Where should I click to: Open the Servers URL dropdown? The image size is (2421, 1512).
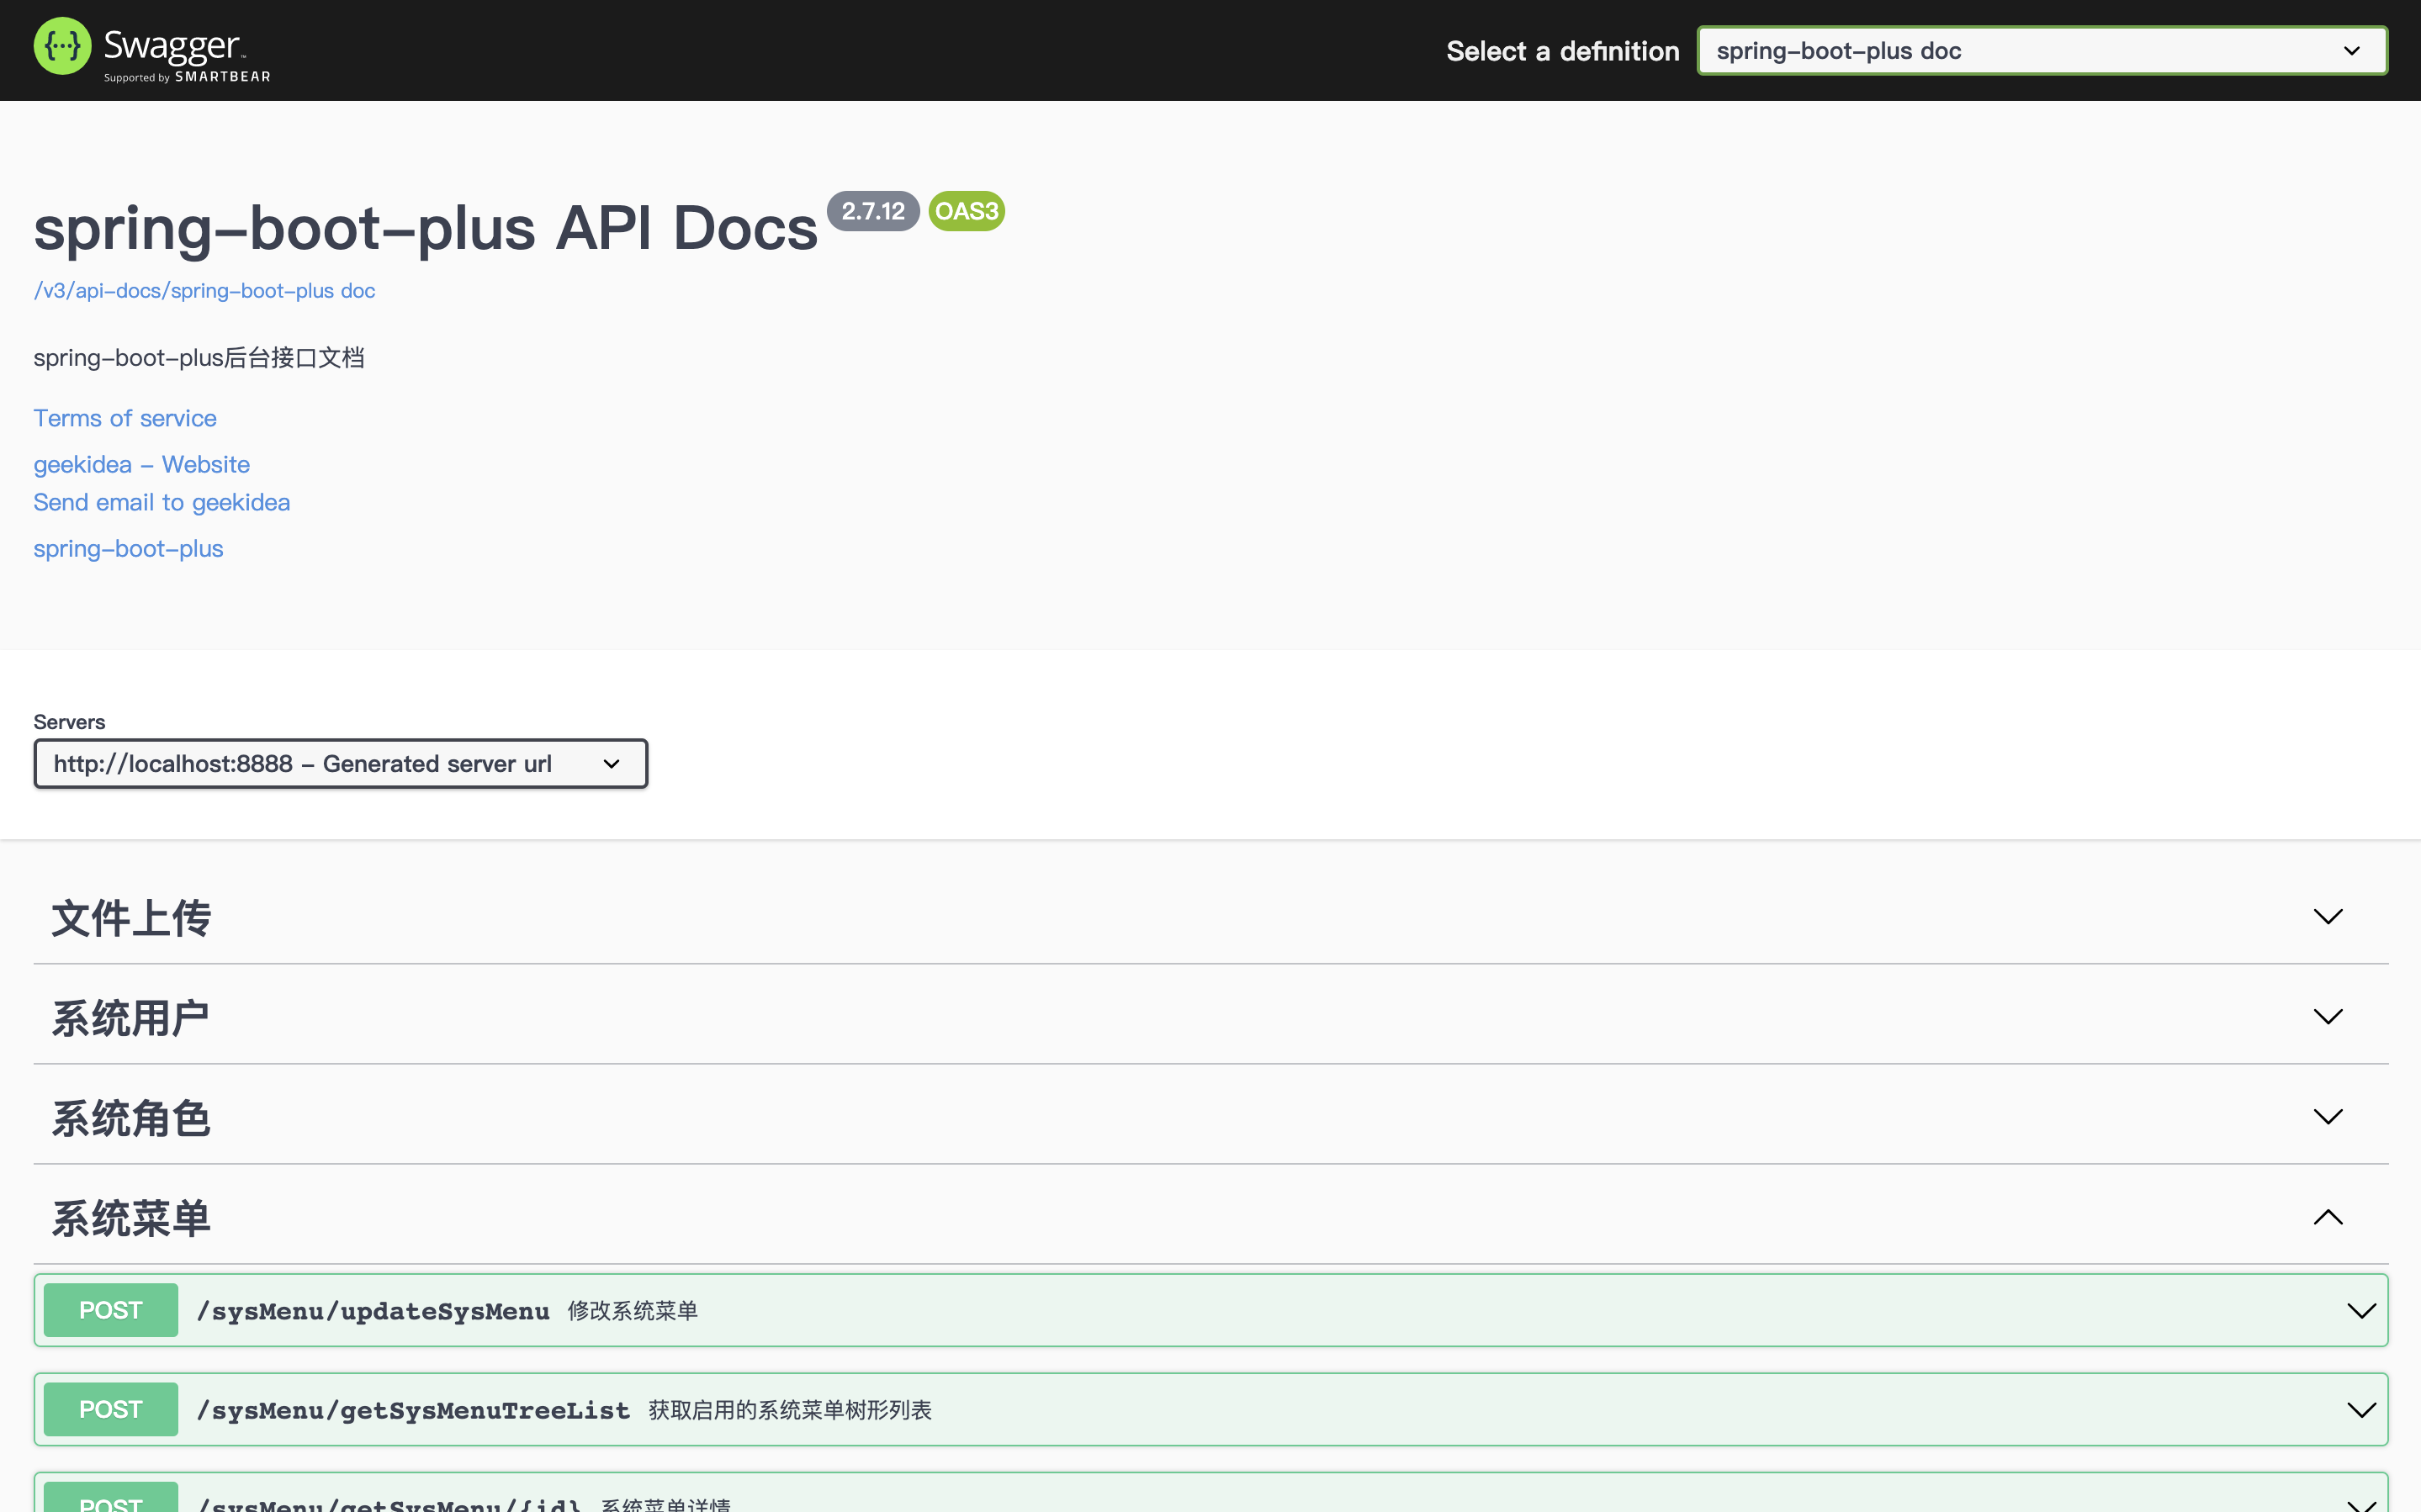point(340,764)
